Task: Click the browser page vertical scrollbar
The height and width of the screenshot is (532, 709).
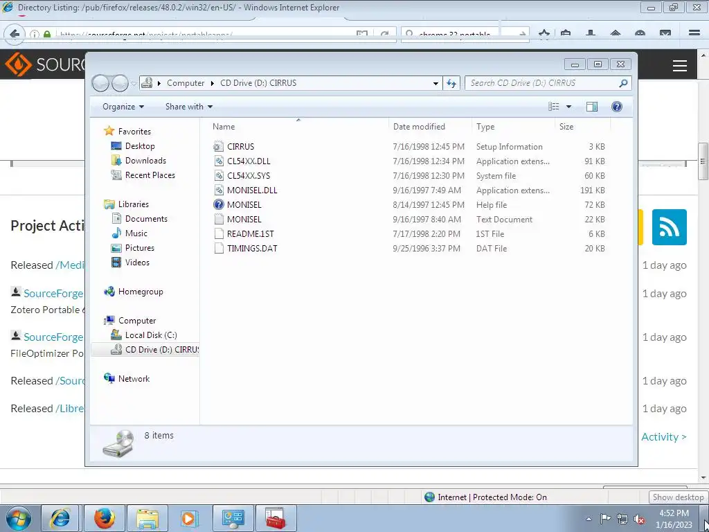Action: coord(703,161)
